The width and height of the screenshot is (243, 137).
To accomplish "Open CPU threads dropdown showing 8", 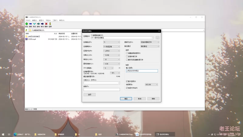I will coord(108,68).
